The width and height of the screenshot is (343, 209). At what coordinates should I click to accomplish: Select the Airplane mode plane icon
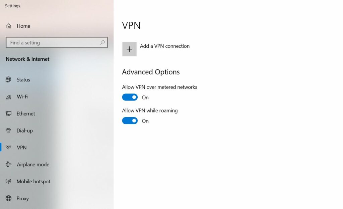[9, 164]
